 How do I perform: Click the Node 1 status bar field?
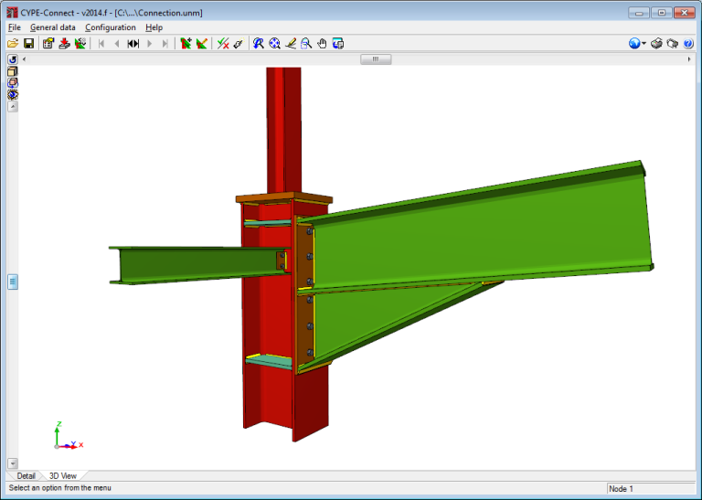(651, 489)
